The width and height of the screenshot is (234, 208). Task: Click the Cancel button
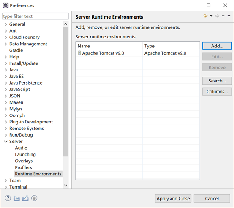[212, 198]
